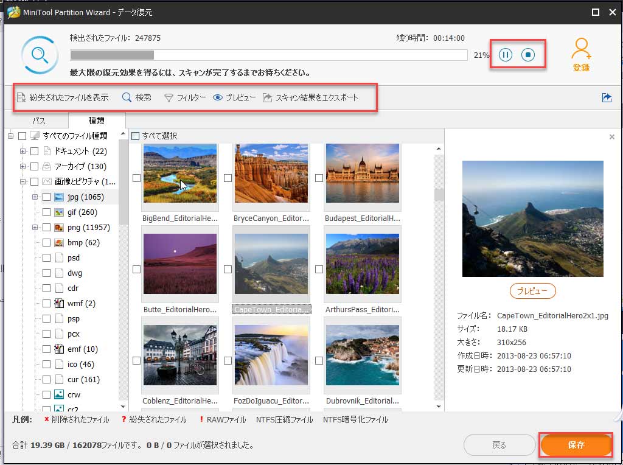Select the 種類 tab

pos(96,121)
